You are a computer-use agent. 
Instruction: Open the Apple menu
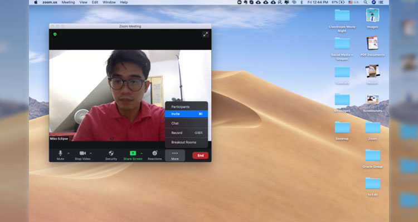coord(36,2)
